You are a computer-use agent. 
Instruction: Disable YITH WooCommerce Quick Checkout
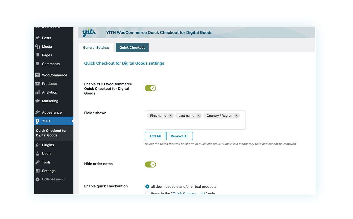pos(150,88)
